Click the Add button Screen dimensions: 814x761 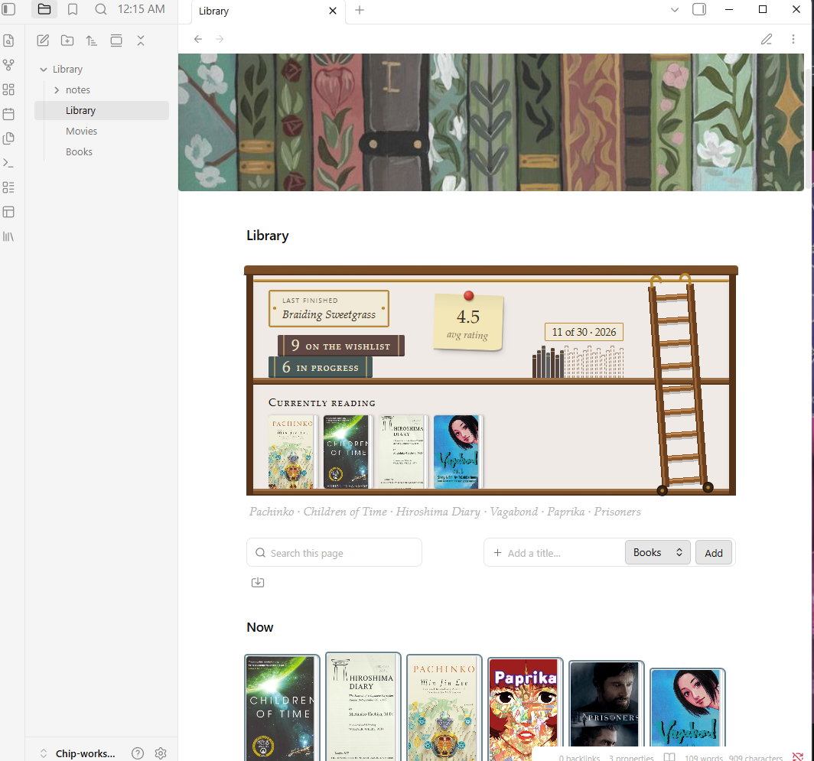(713, 554)
